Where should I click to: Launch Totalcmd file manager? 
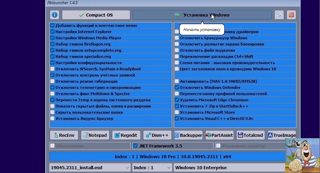[x=251, y=135]
